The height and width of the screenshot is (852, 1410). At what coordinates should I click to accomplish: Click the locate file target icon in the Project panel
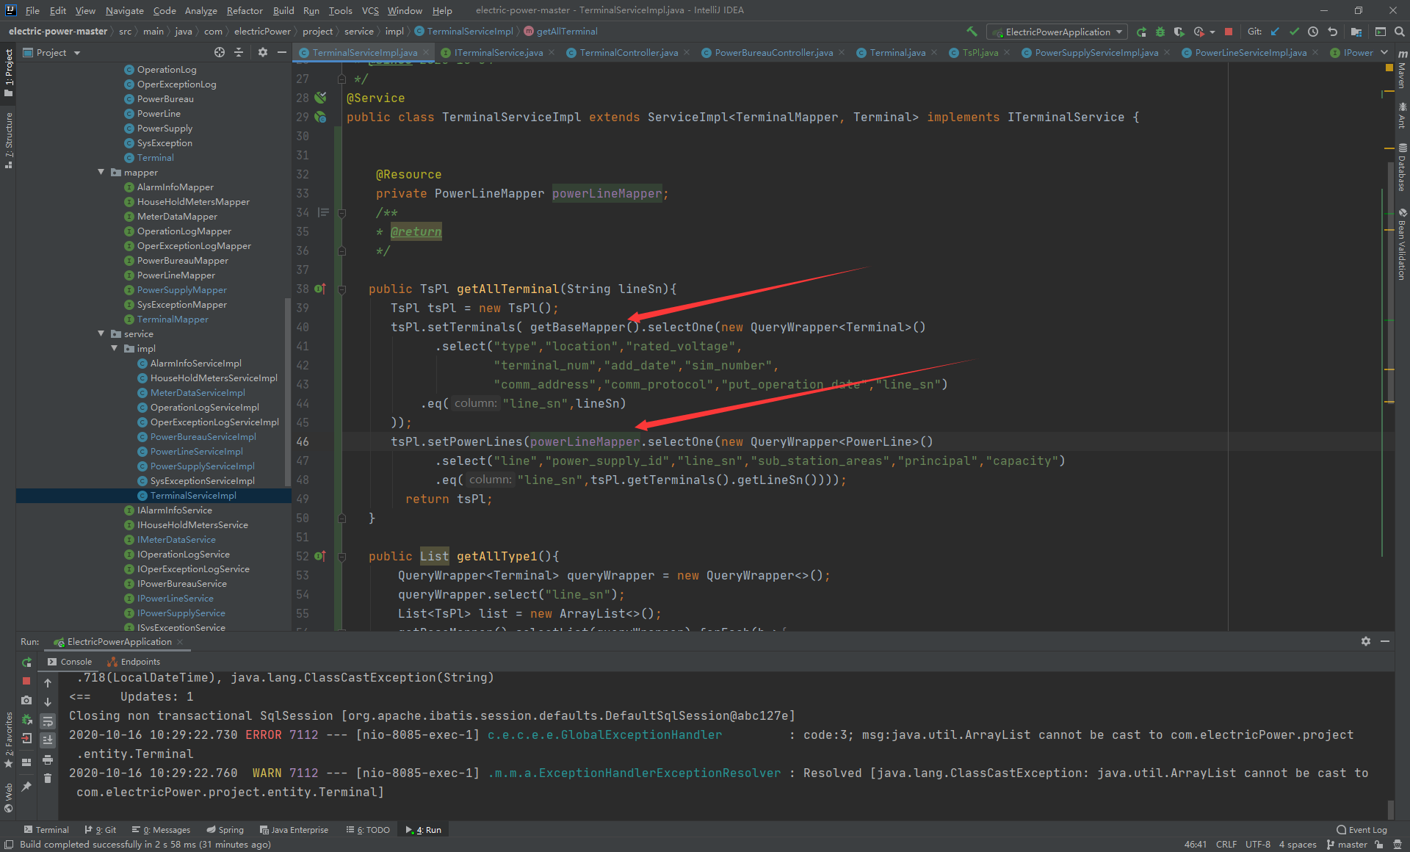[x=220, y=52]
